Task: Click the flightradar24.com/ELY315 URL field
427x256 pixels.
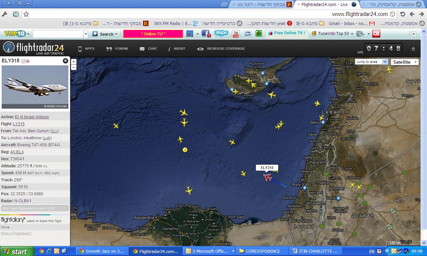Action: coord(35,208)
